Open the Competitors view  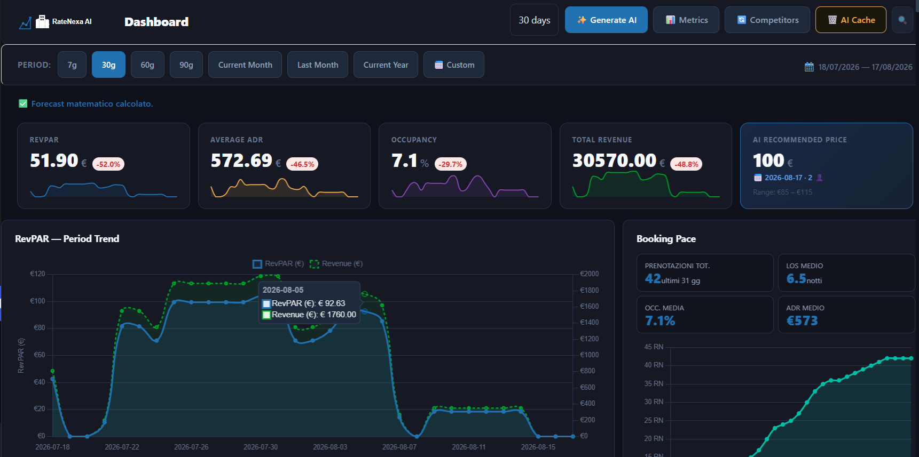click(767, 20)
